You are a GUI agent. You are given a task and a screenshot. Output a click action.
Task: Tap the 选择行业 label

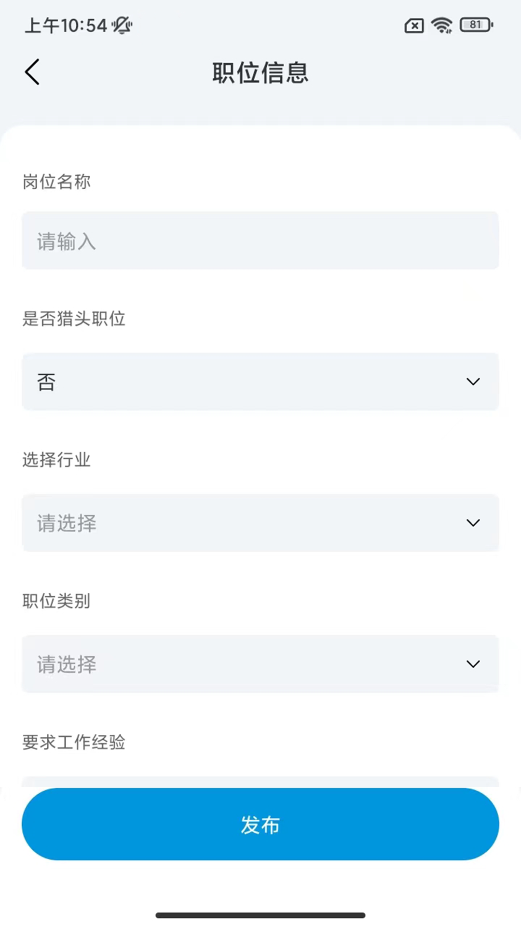pyautogui.click(x=56, y=460)
